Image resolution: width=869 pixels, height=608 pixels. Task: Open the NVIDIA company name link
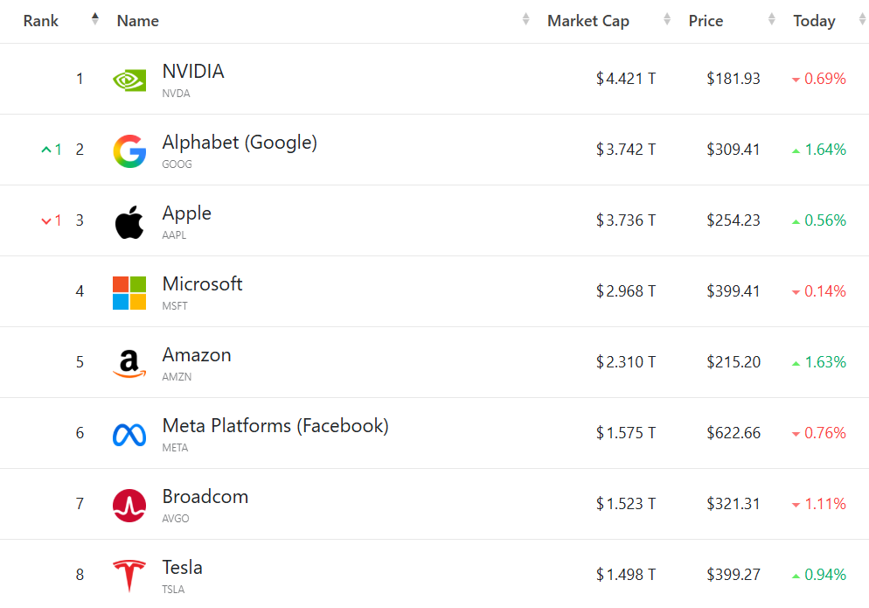pyautogui.click(x=193, y=72)
